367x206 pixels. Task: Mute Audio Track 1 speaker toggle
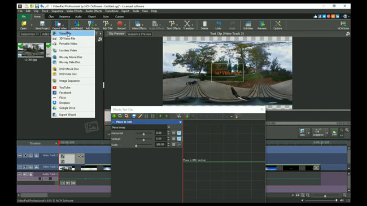(25, 174)
